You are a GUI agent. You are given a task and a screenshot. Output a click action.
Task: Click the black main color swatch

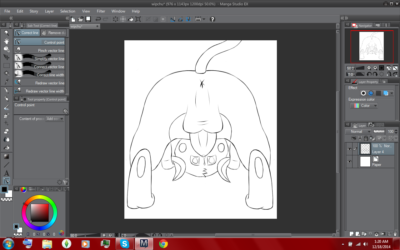coord(4,189)
